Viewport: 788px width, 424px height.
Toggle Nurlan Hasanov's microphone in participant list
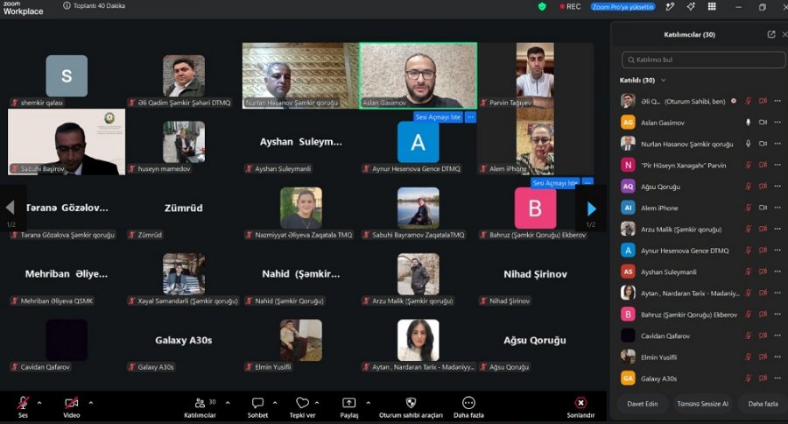point(749,144)
